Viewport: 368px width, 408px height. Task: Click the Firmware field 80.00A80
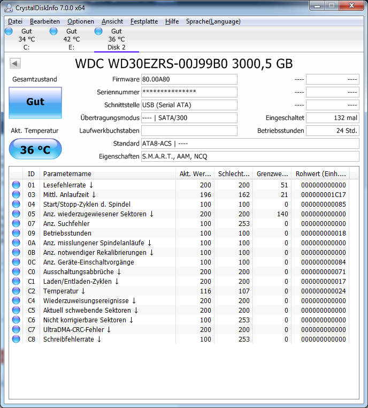pos(189,79)
